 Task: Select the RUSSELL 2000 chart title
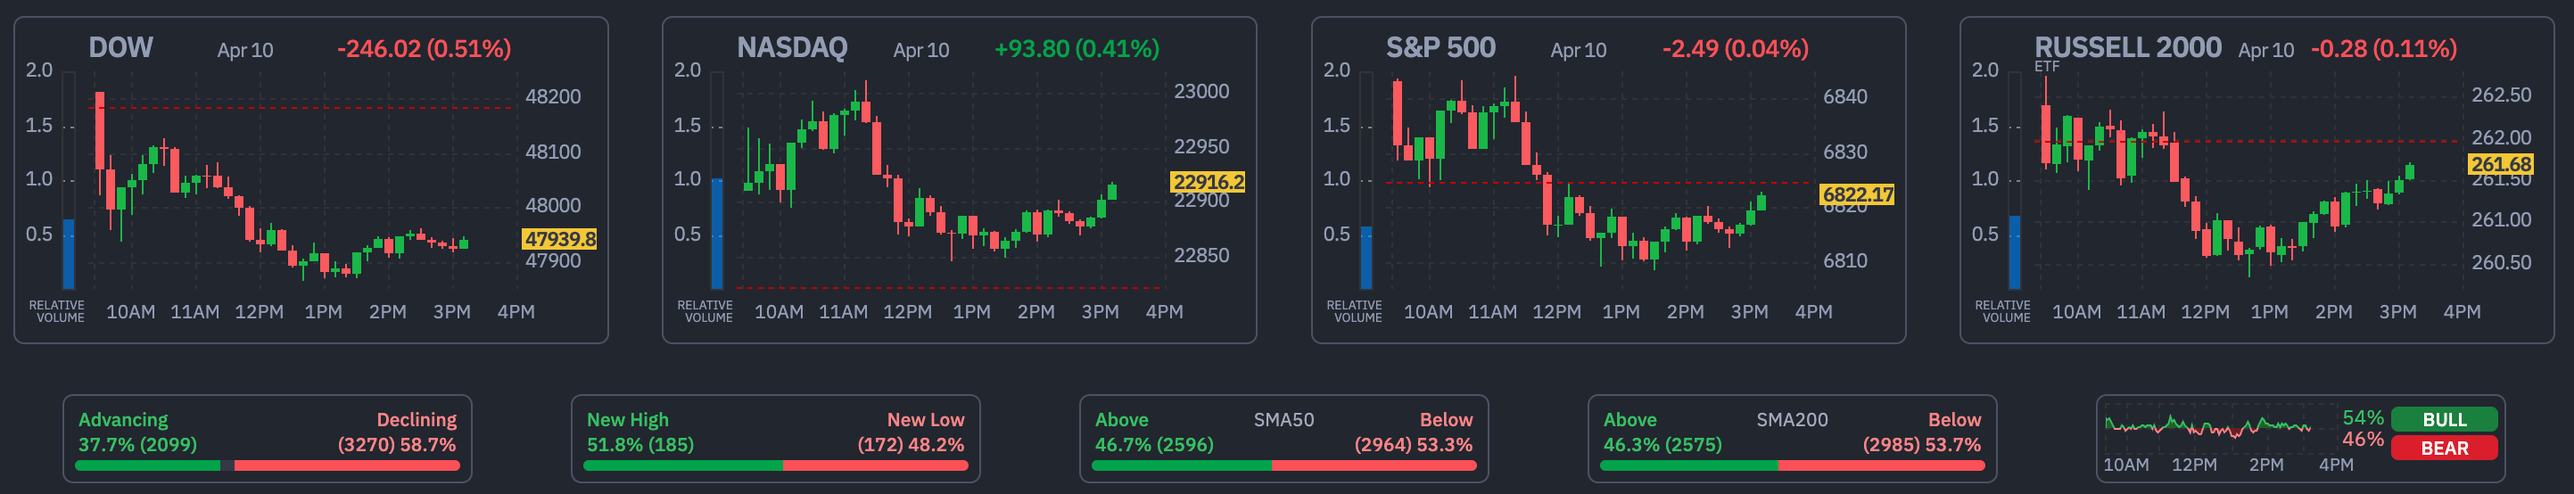(x=2127, y=48)
